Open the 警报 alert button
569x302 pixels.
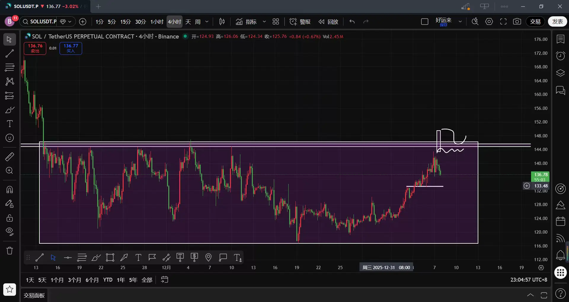300,22
